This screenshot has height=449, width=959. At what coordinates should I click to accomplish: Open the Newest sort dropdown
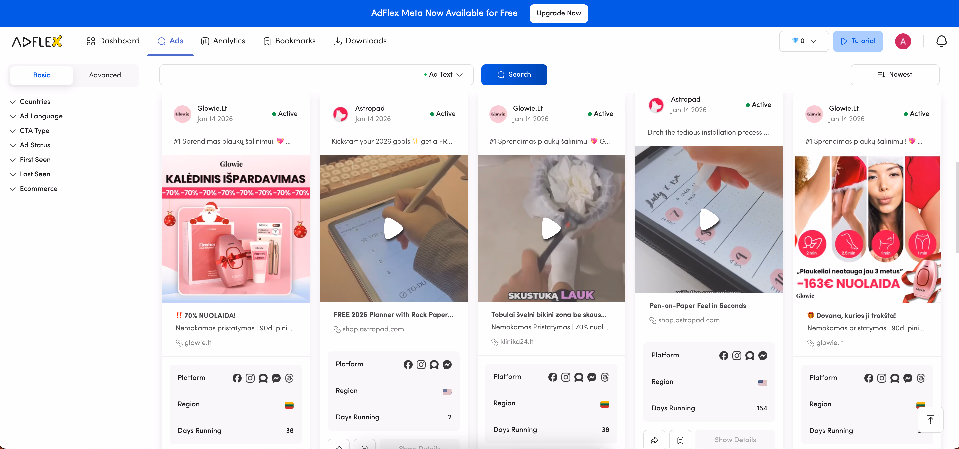tap(895, 74)
